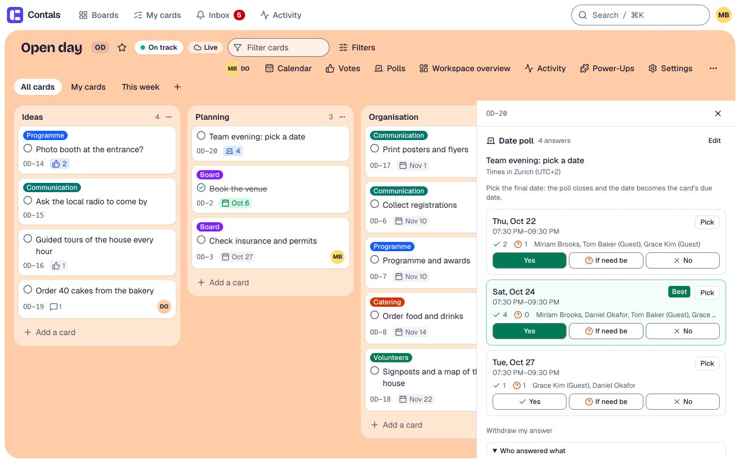Open the 'On track' status dropdown
The image size is (740, 463).
pyautogui.click(x=159, y=47)
